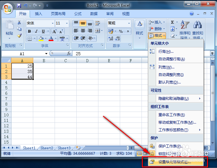Click the wrap text icon
Screen dimensions: 217x168
tap(97, 23)
